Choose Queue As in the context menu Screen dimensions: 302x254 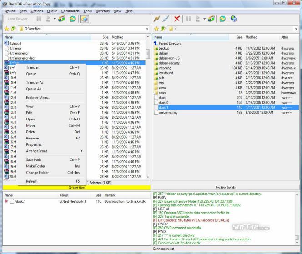[51, 89]
